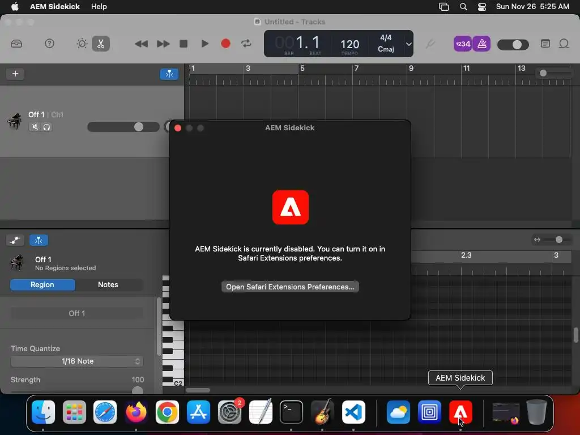This screenshot has width=580, height=435.
Task: Toggle Smart Controls dial button
Action: point(82,44)
